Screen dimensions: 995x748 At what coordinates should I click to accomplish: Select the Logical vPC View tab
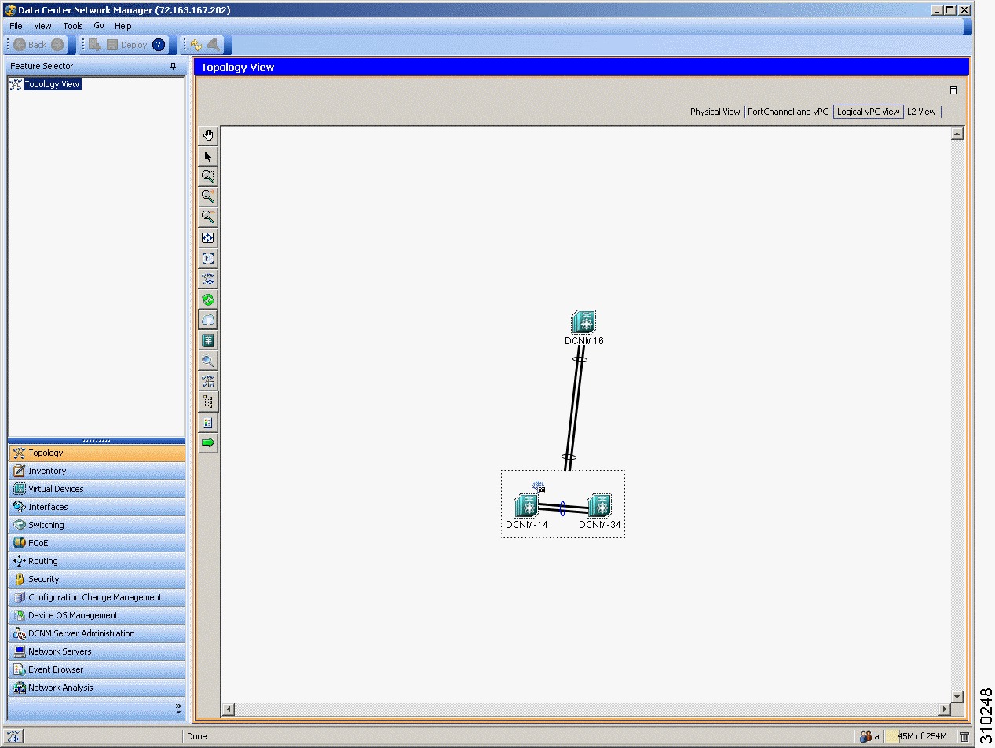(869, 112)
